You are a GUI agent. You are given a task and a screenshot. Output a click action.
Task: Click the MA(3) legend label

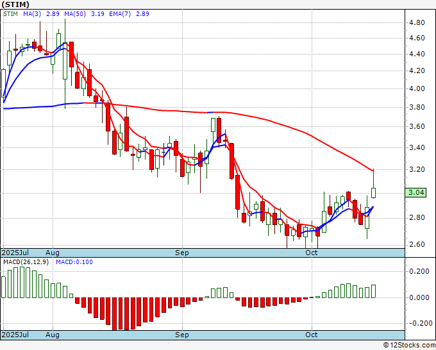click(32, 14)
